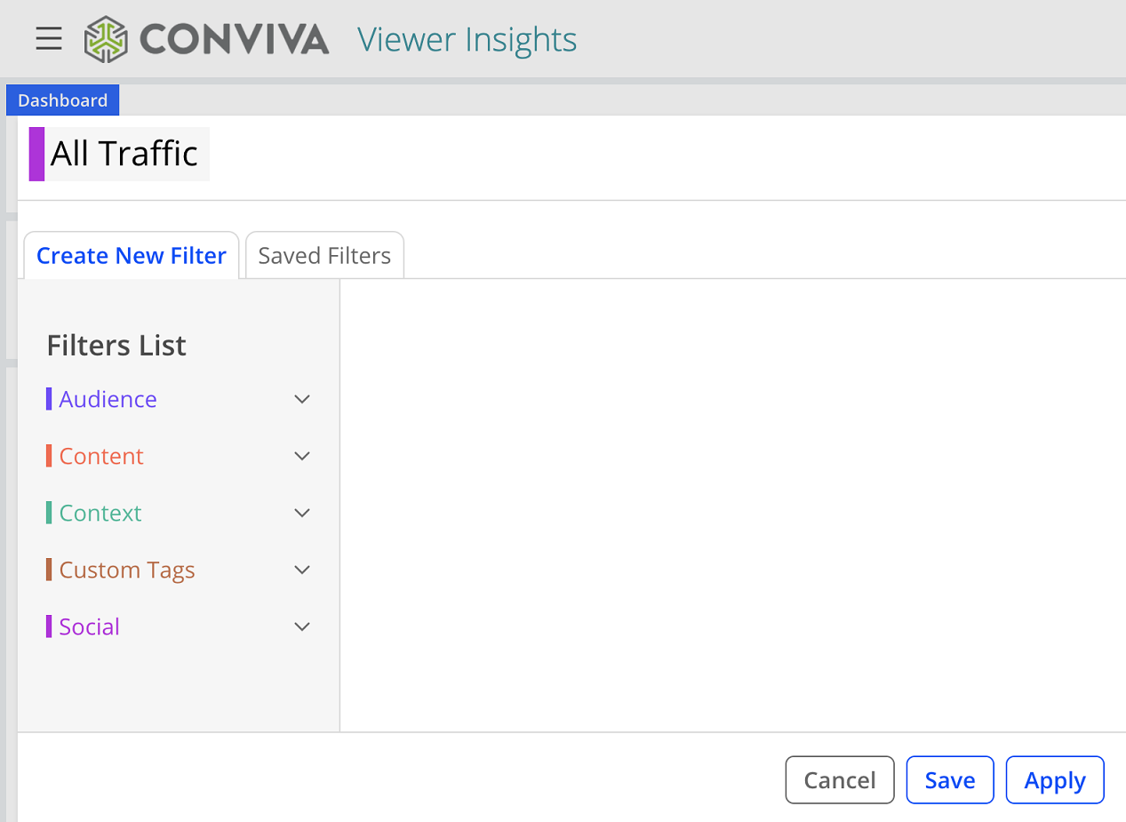Click the purple All Traffic color swatch
This screenshot has height=822, width=1126.
tap(36, 154)
